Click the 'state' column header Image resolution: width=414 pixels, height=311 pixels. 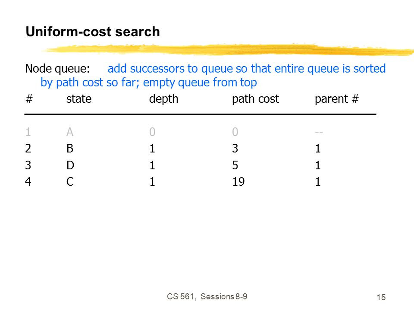tap(78, 99)
